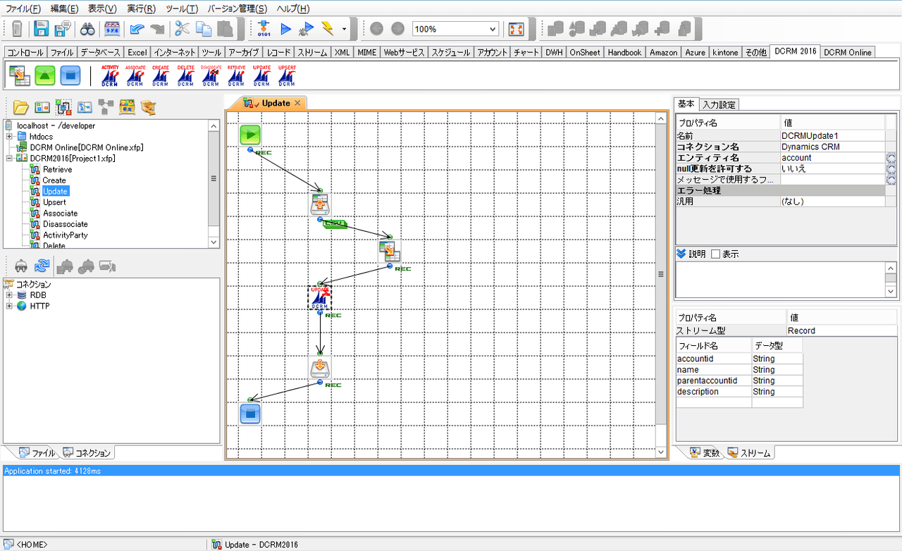Click the fit-to-window zoom icon
902x551 pixels.
coord(517,29)
